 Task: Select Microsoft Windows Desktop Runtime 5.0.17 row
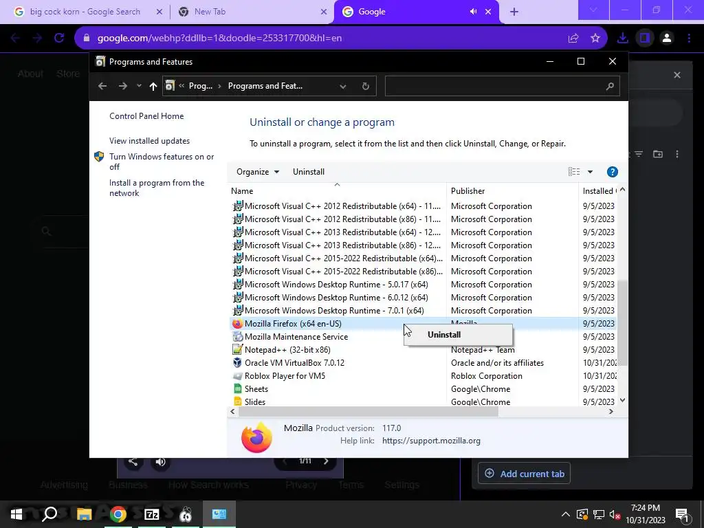tap(423, 285)
